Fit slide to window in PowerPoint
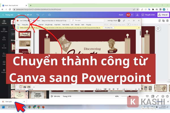Screen dimensions: 170x113 [x=139, y=89]
